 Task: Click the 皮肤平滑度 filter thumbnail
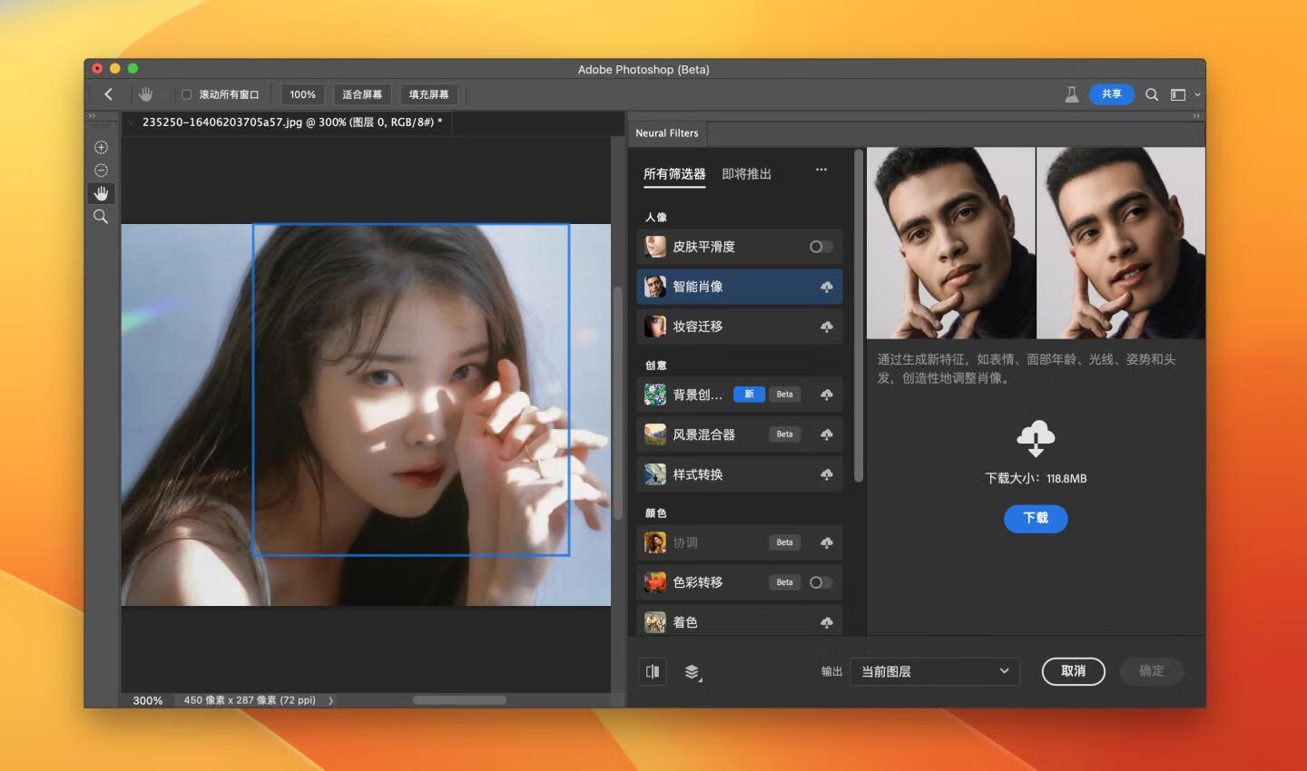click(x=655, y=247)
